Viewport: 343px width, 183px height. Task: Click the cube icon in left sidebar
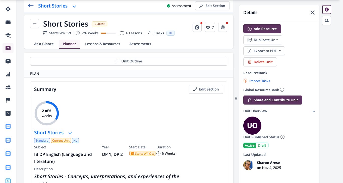[x=8, y=61]
